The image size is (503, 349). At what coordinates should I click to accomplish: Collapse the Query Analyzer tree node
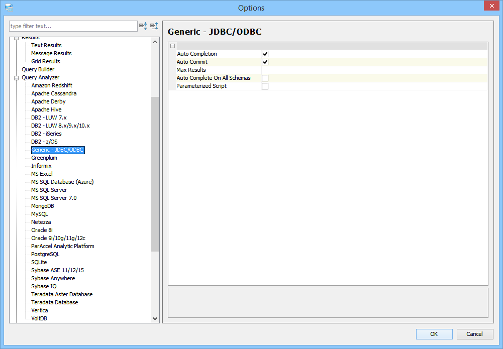(x=17, y=77)
